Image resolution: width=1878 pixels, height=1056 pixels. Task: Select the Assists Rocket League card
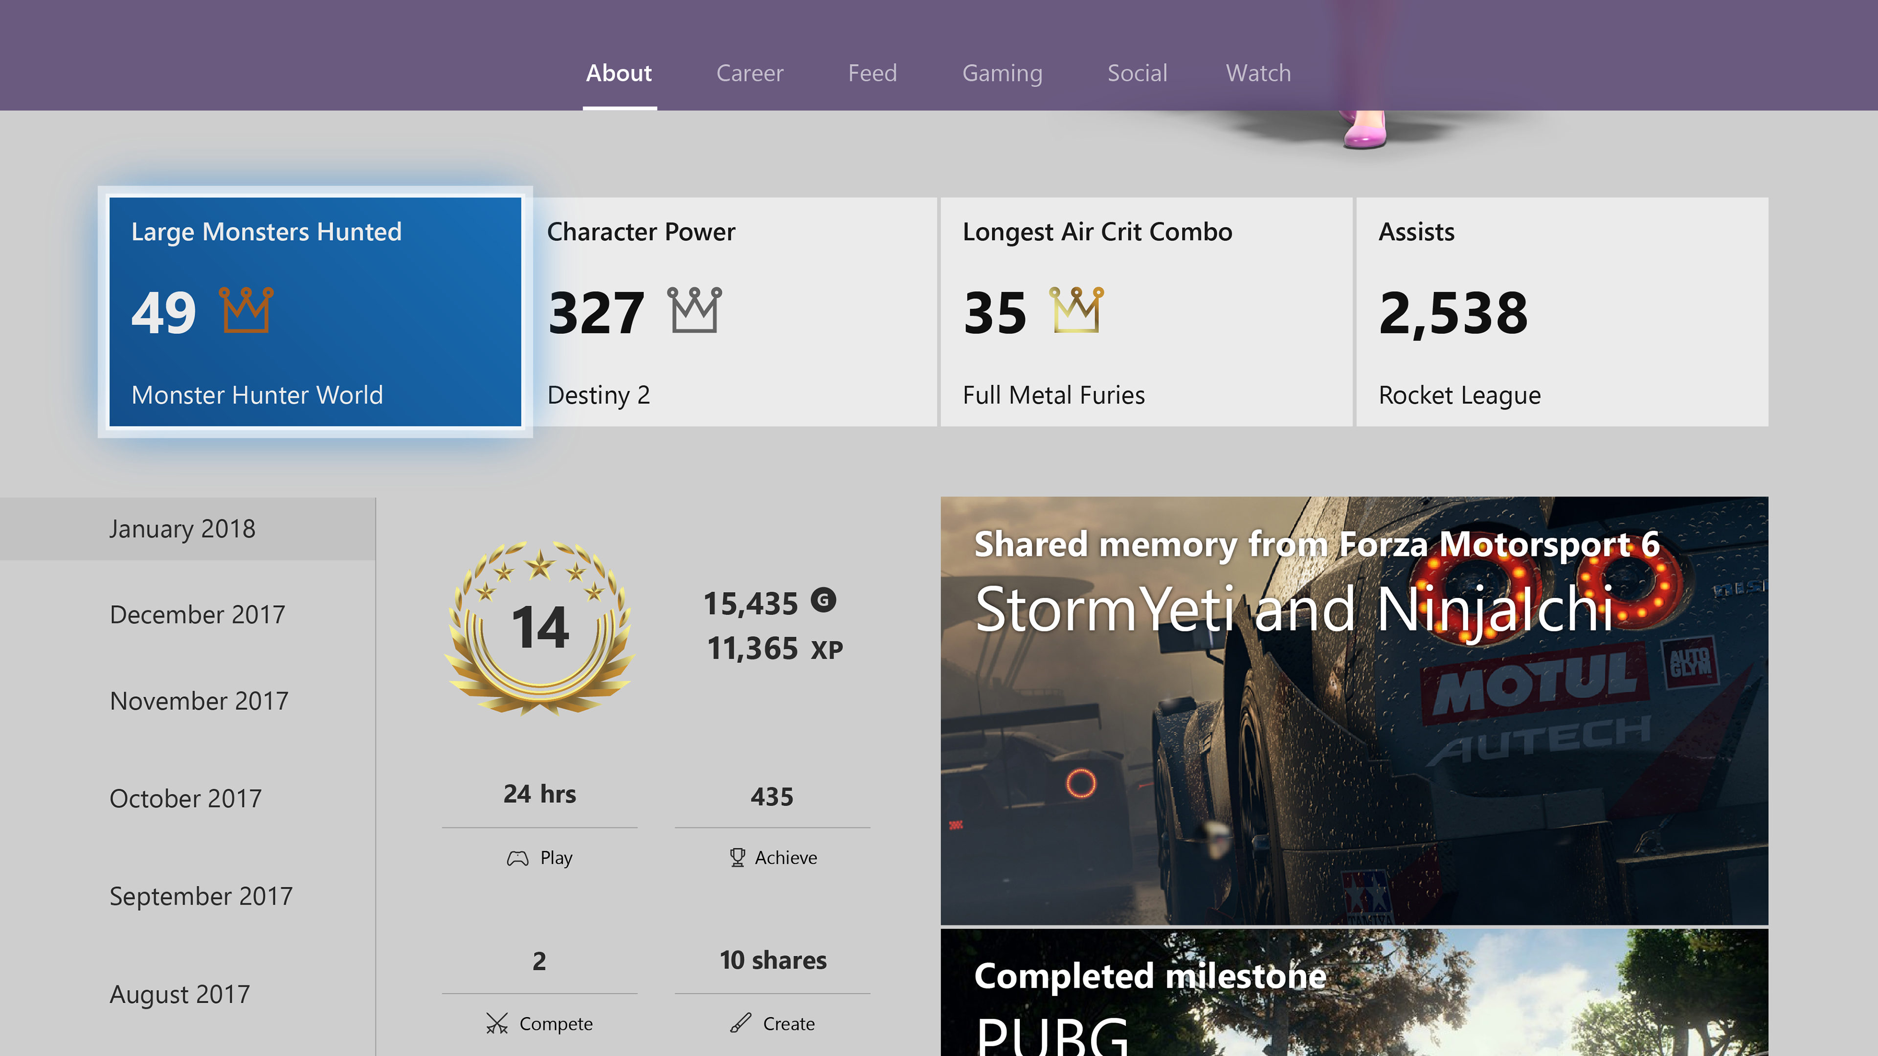pos(1563,312)
